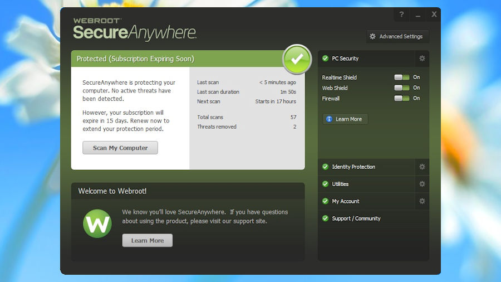
Task: Click the "Threats removed" label
Action: tap(217, 127)
